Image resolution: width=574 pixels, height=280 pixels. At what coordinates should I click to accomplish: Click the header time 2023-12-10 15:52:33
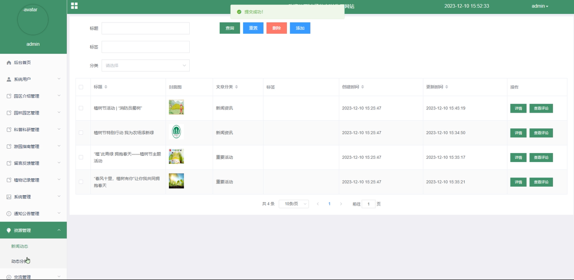point(467,6)
